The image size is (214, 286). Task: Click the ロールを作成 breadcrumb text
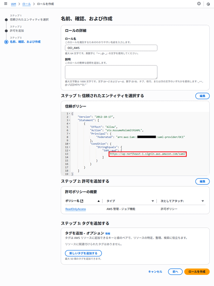pyautogui.click(x=46, y=4)
